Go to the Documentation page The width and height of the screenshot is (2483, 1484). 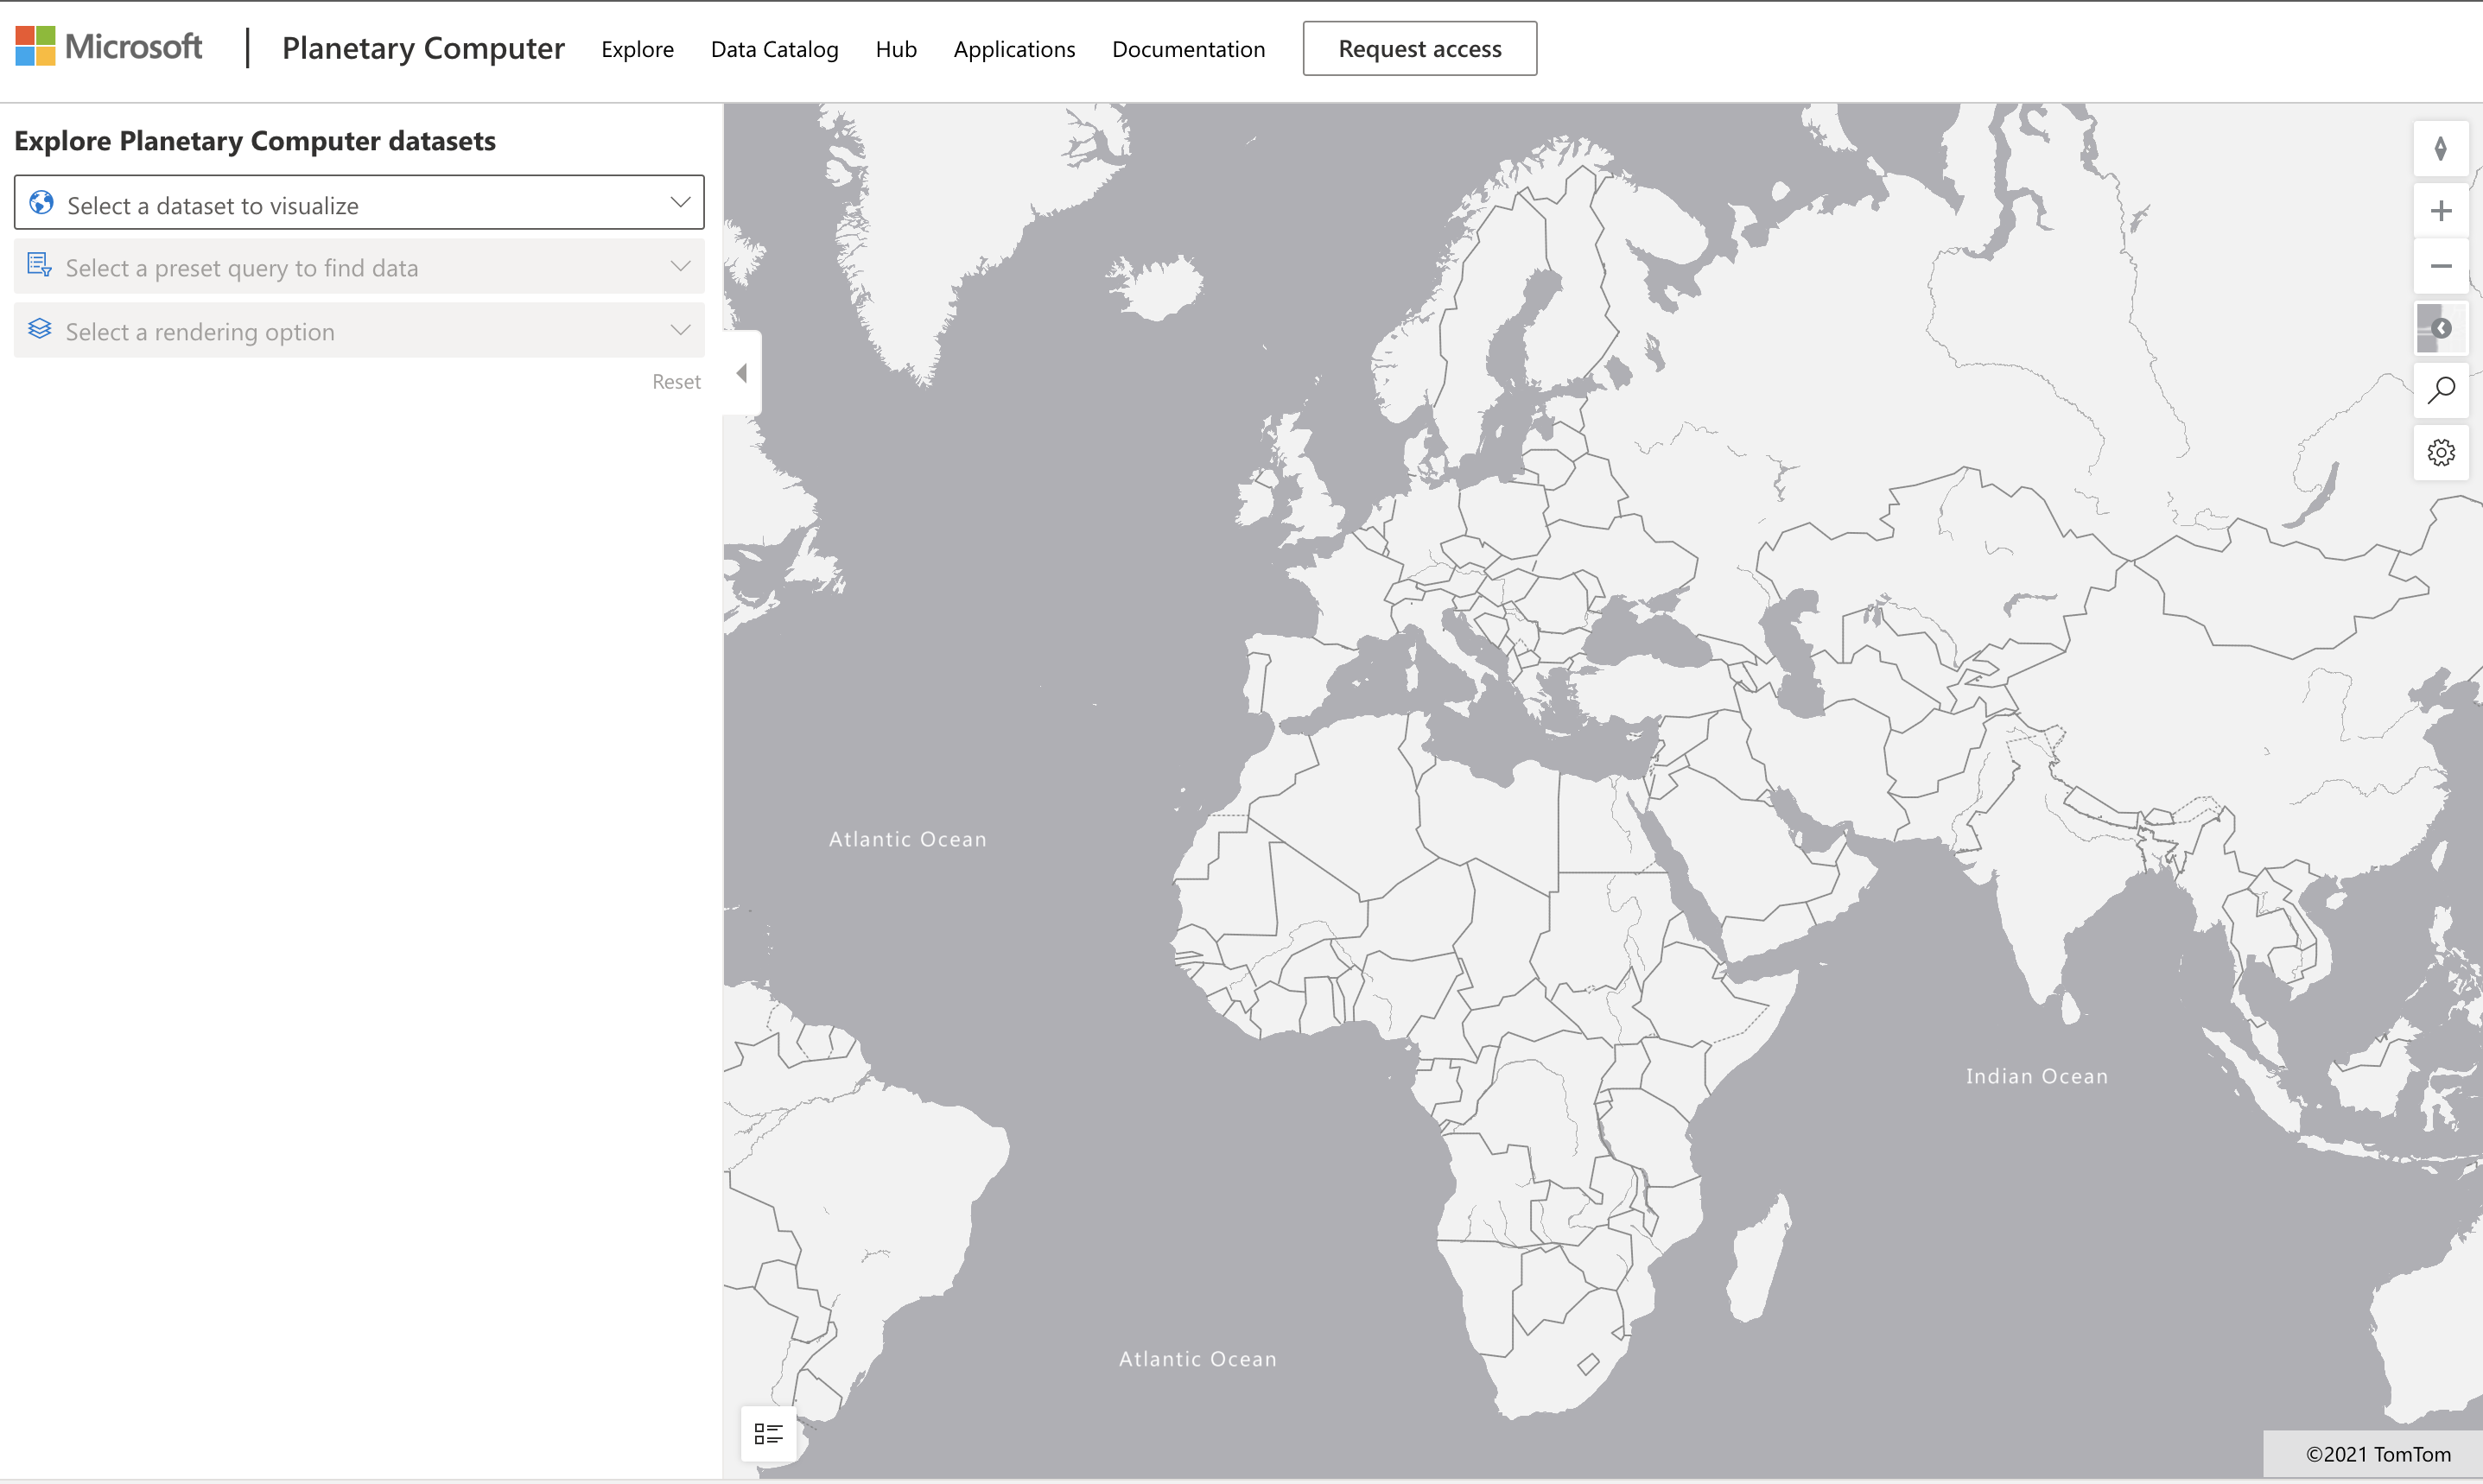click(x=1188, y=49)
